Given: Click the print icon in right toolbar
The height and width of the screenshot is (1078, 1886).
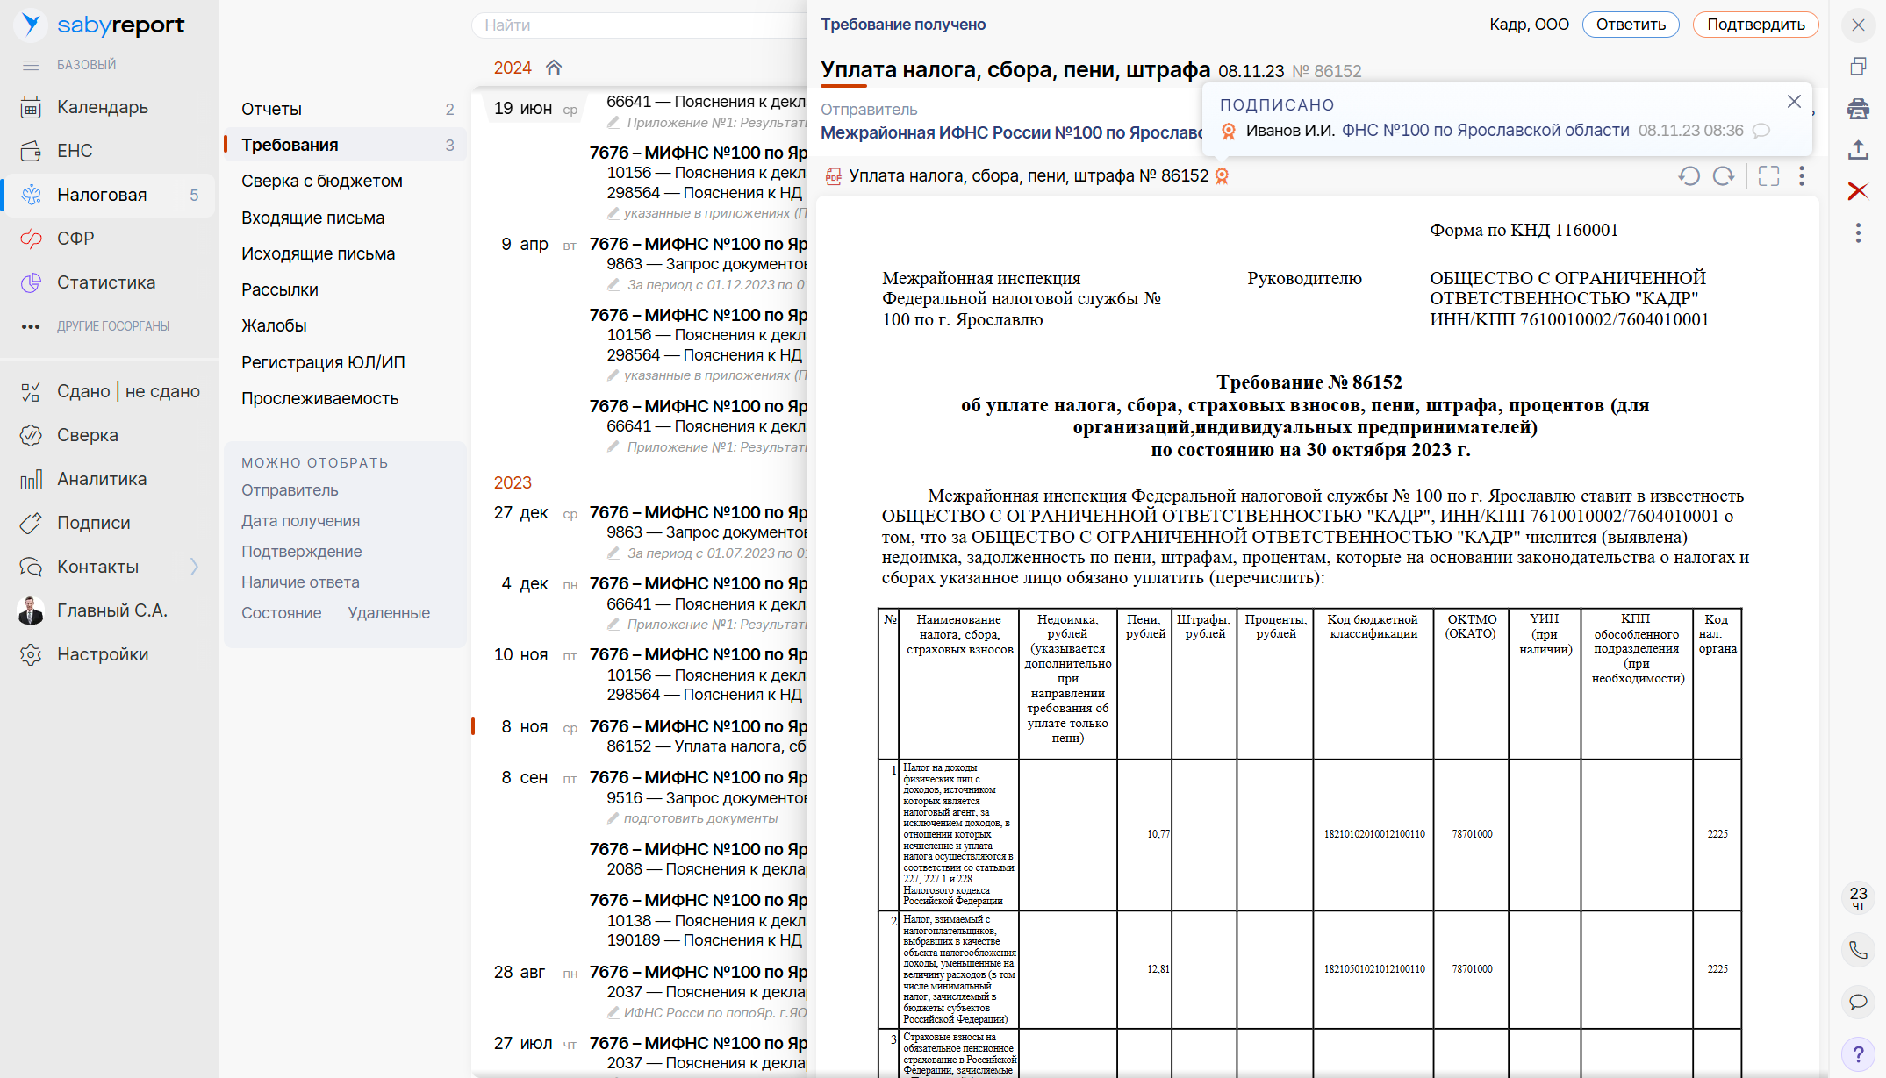Looking at the screenshot, I should point(1858,109).
